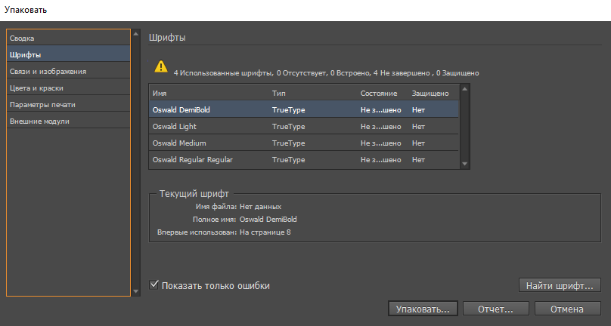Select Шрифты in the left list
Screen dimensions: 611x326
tap(26, 54)
